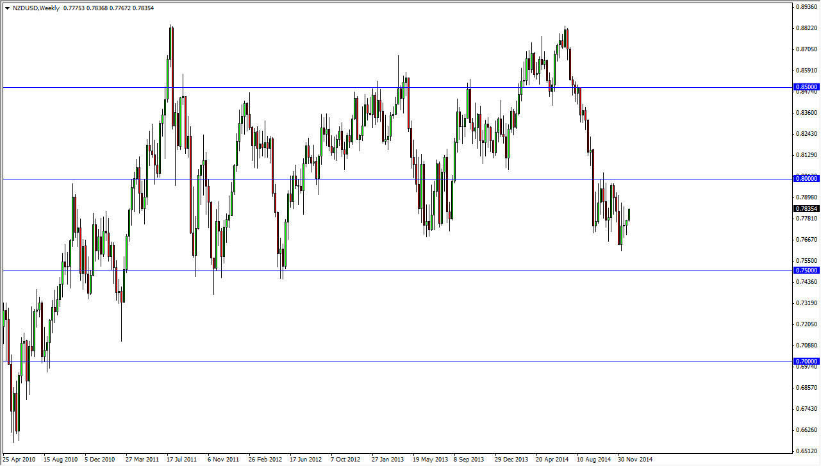Click the 0.85000 price tag on right axis
Image resolution: width=821 pixels, height=466 pixels.
tap(806, 87)
